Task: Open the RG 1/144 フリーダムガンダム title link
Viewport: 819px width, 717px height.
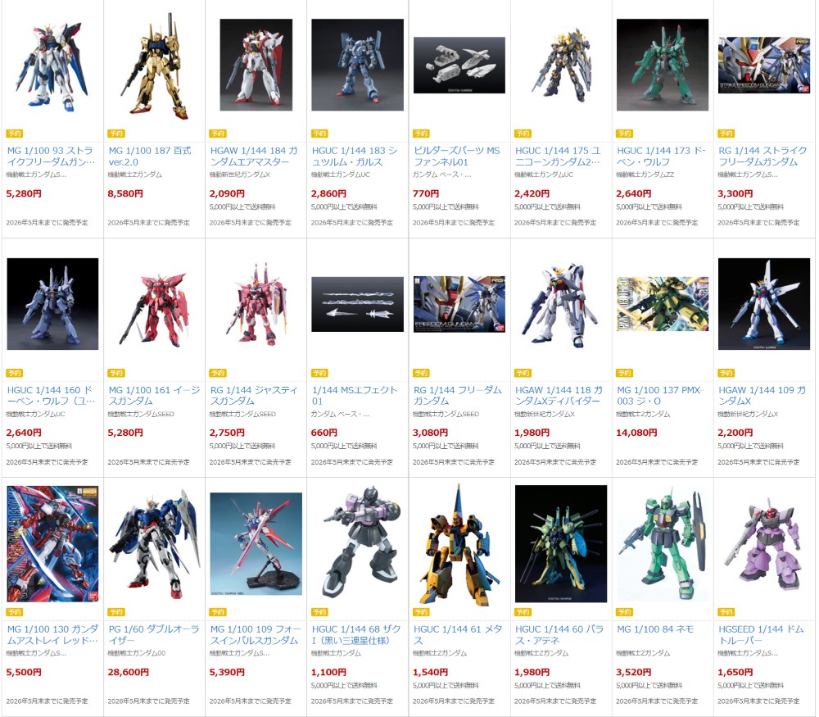Action: tap(458, 396)
